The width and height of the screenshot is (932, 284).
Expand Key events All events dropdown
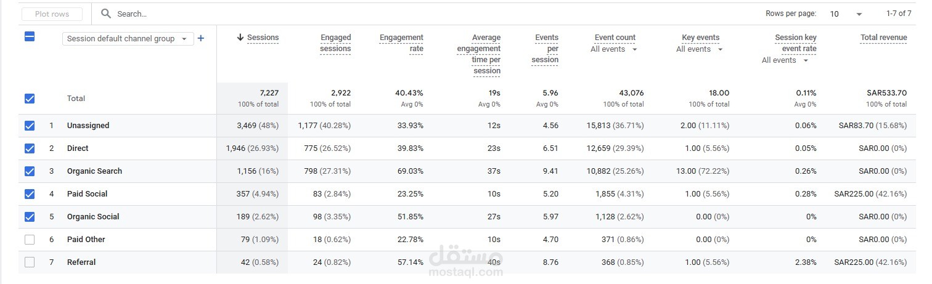[x=700, y=49]
